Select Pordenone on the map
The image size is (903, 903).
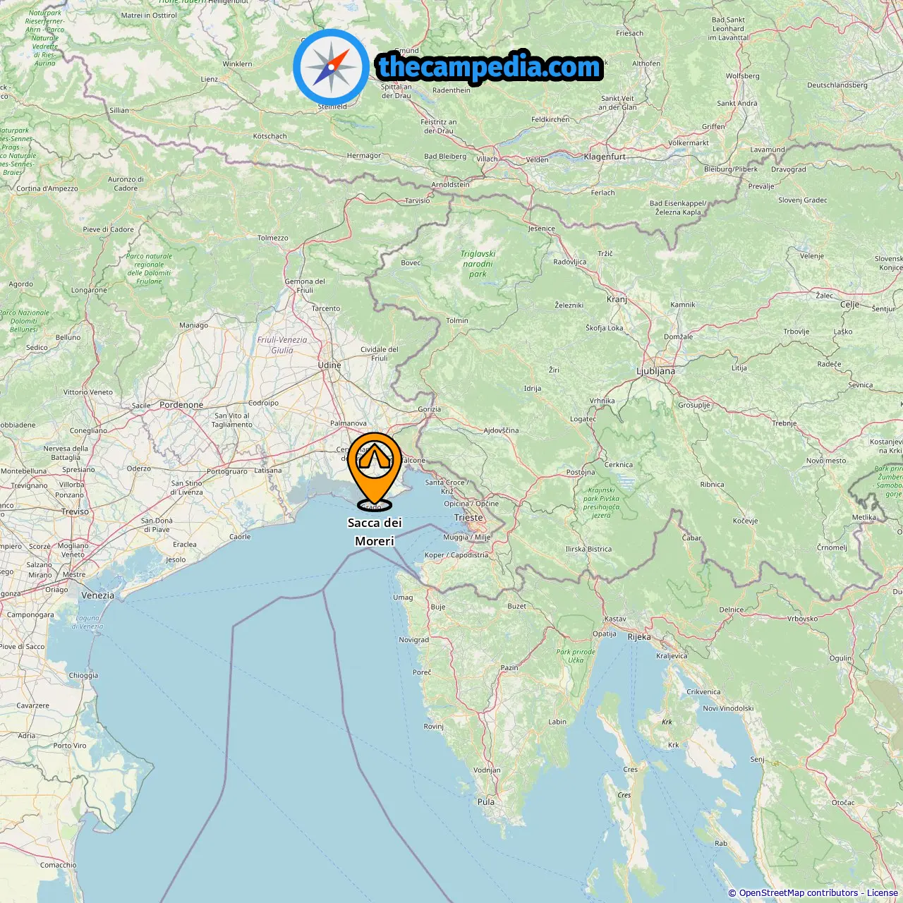point(181,405)
